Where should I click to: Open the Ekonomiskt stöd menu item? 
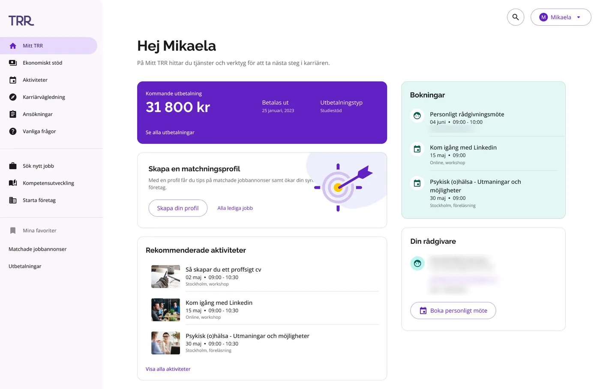pos(48,63)
